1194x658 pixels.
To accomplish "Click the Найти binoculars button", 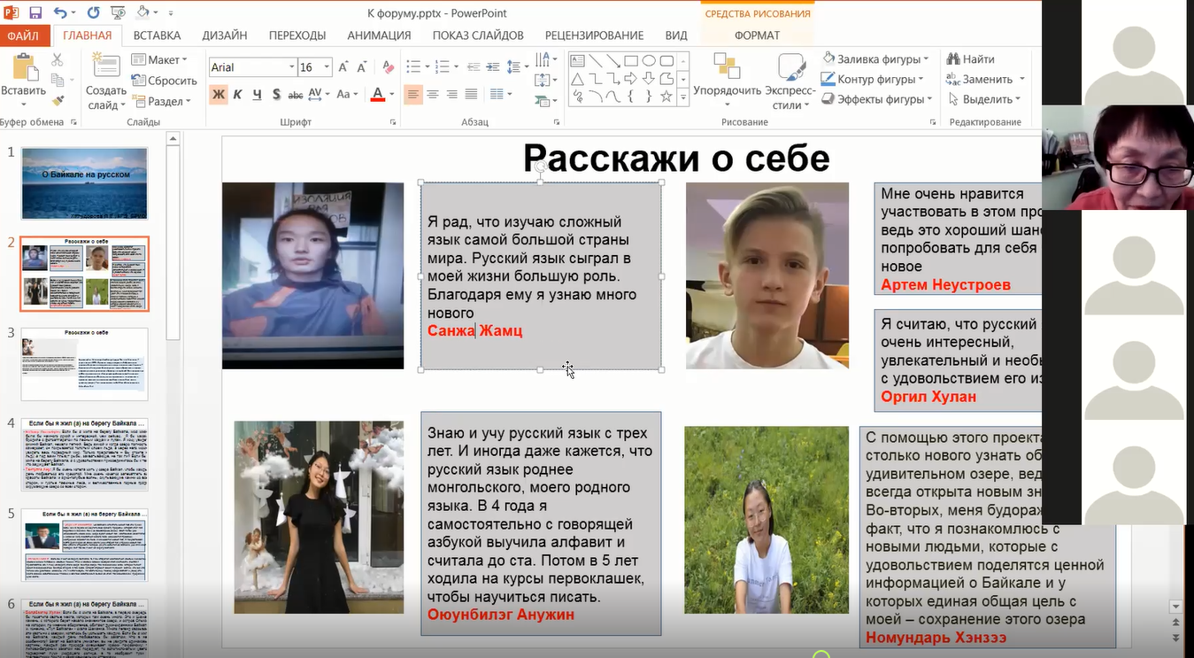I will click(970, 59).
